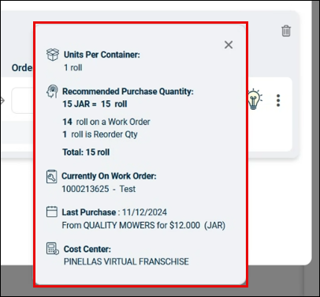
Task: Click the Total: 15 roll line
Action: (86, 152)
